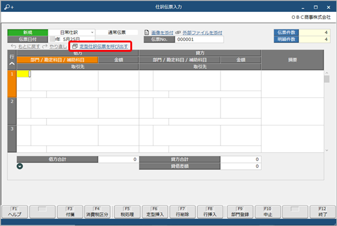Click the 貸借差額 value

click(x=241, y=166)
